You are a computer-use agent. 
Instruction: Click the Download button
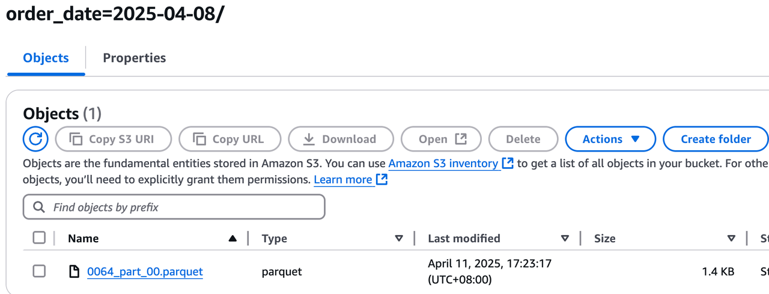(x=341, y=139)
